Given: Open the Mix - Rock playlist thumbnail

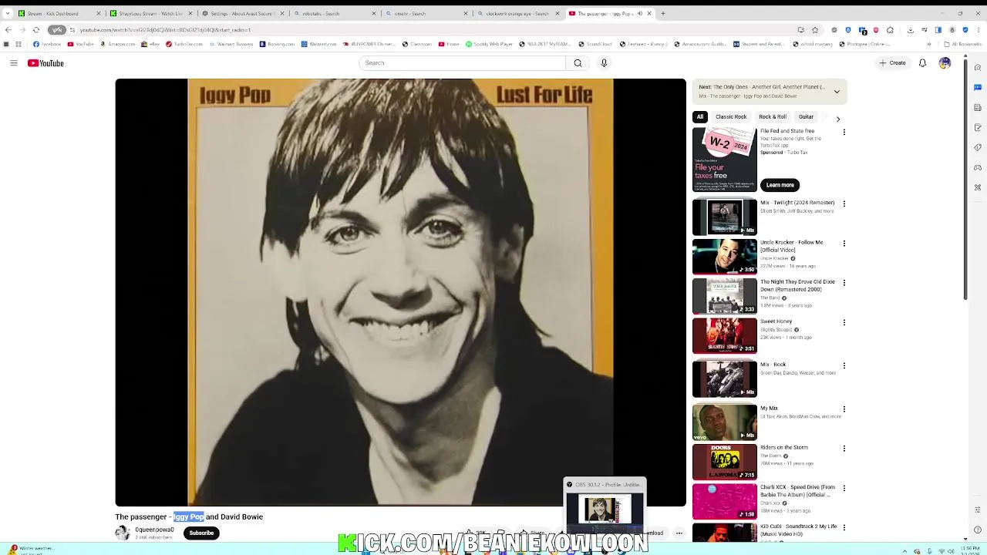Looking at the screenshot, I should click(725, 379).
